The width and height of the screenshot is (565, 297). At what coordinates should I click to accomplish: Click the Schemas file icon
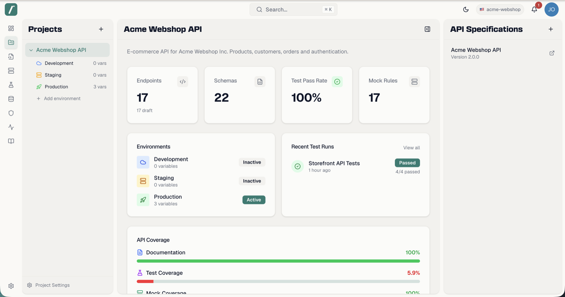[260, 82]
